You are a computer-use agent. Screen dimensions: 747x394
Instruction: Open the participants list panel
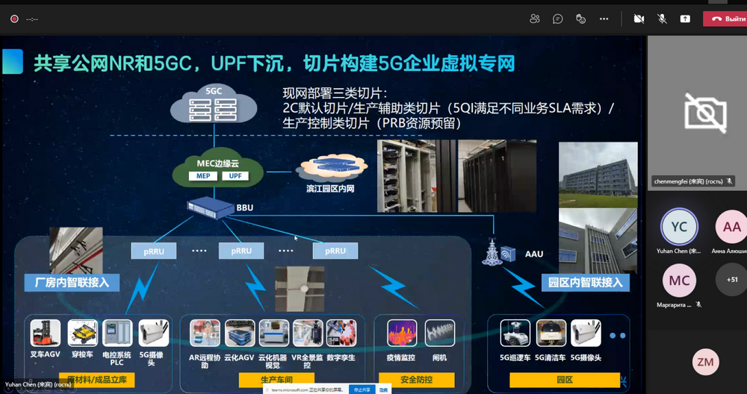click(534, 19)
